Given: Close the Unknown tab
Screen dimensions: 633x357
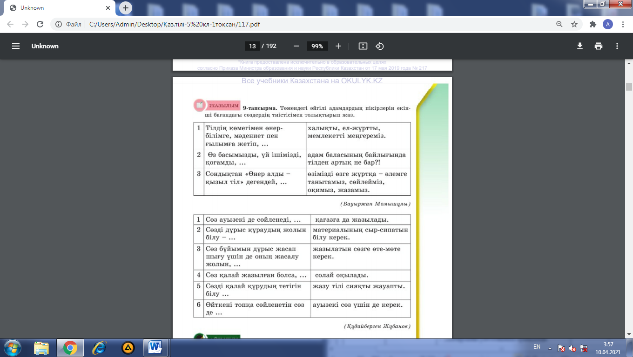Looking at the screenshot, I should coord(108,8).
